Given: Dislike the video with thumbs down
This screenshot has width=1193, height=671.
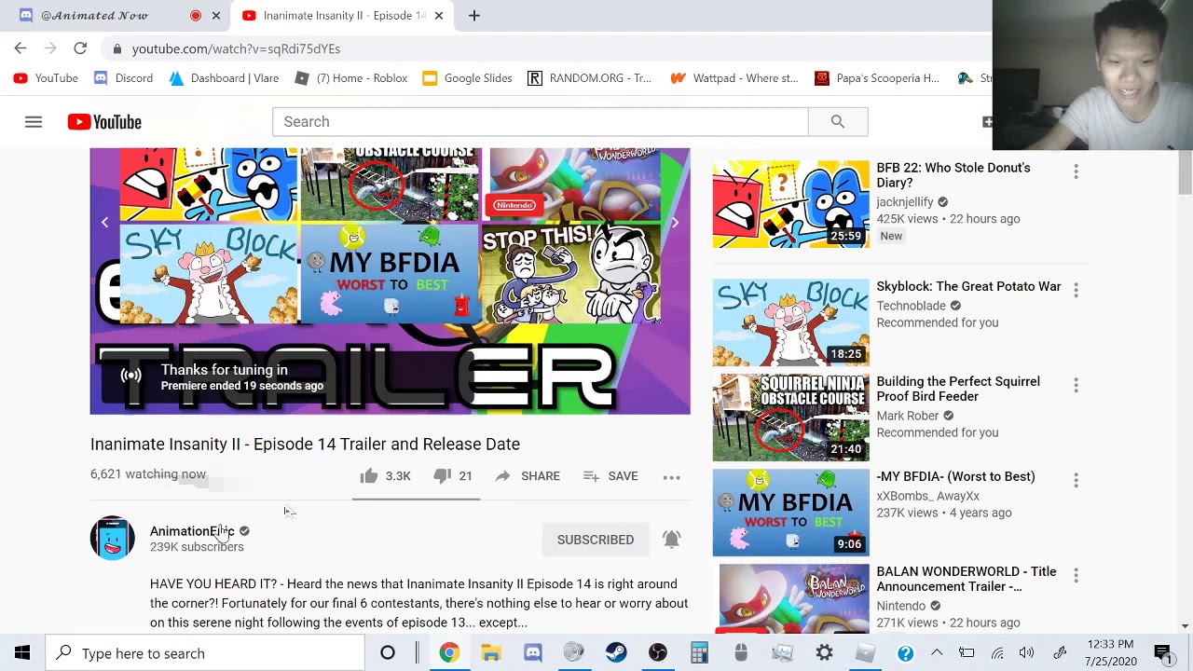Looking at the screenshot, I should pyautogui.click(x=443, y=476).
